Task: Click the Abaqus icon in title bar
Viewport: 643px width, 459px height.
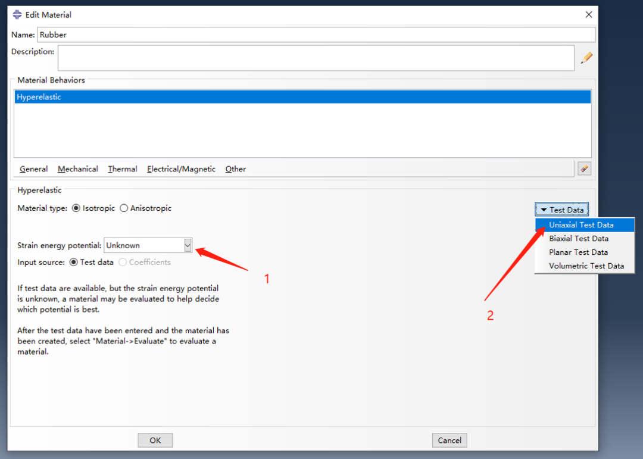Action: pos(17,15)
